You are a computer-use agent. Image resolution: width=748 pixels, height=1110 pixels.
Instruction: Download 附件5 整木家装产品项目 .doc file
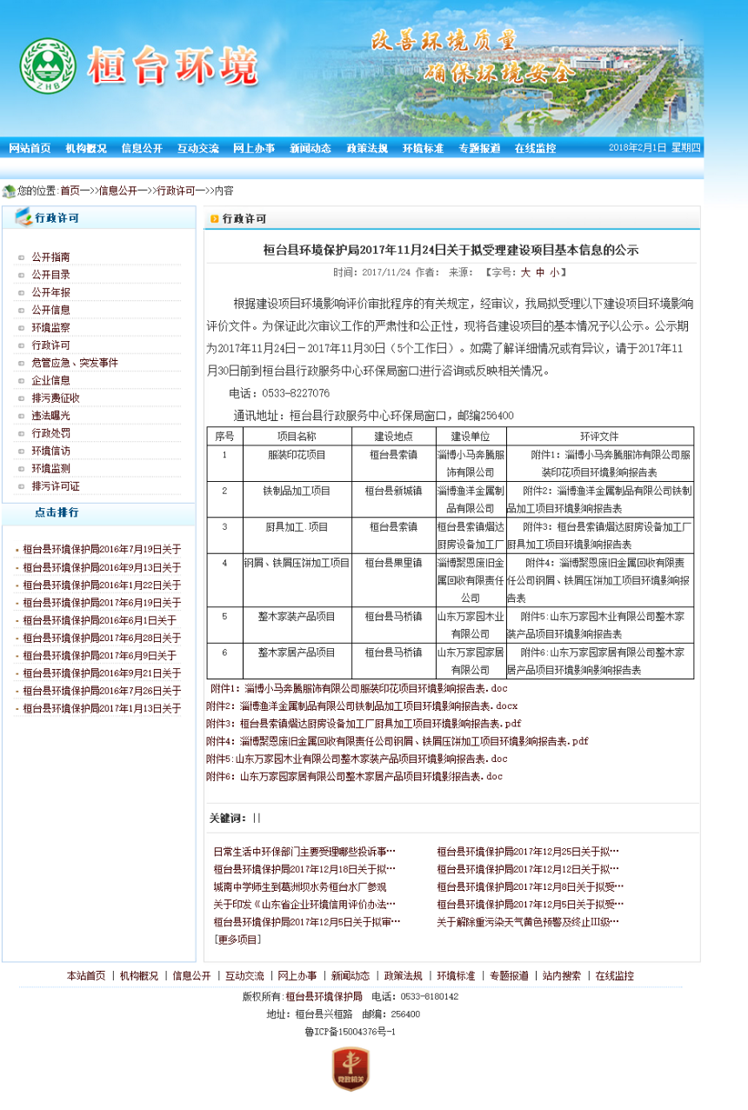click(x=357, y=759)
